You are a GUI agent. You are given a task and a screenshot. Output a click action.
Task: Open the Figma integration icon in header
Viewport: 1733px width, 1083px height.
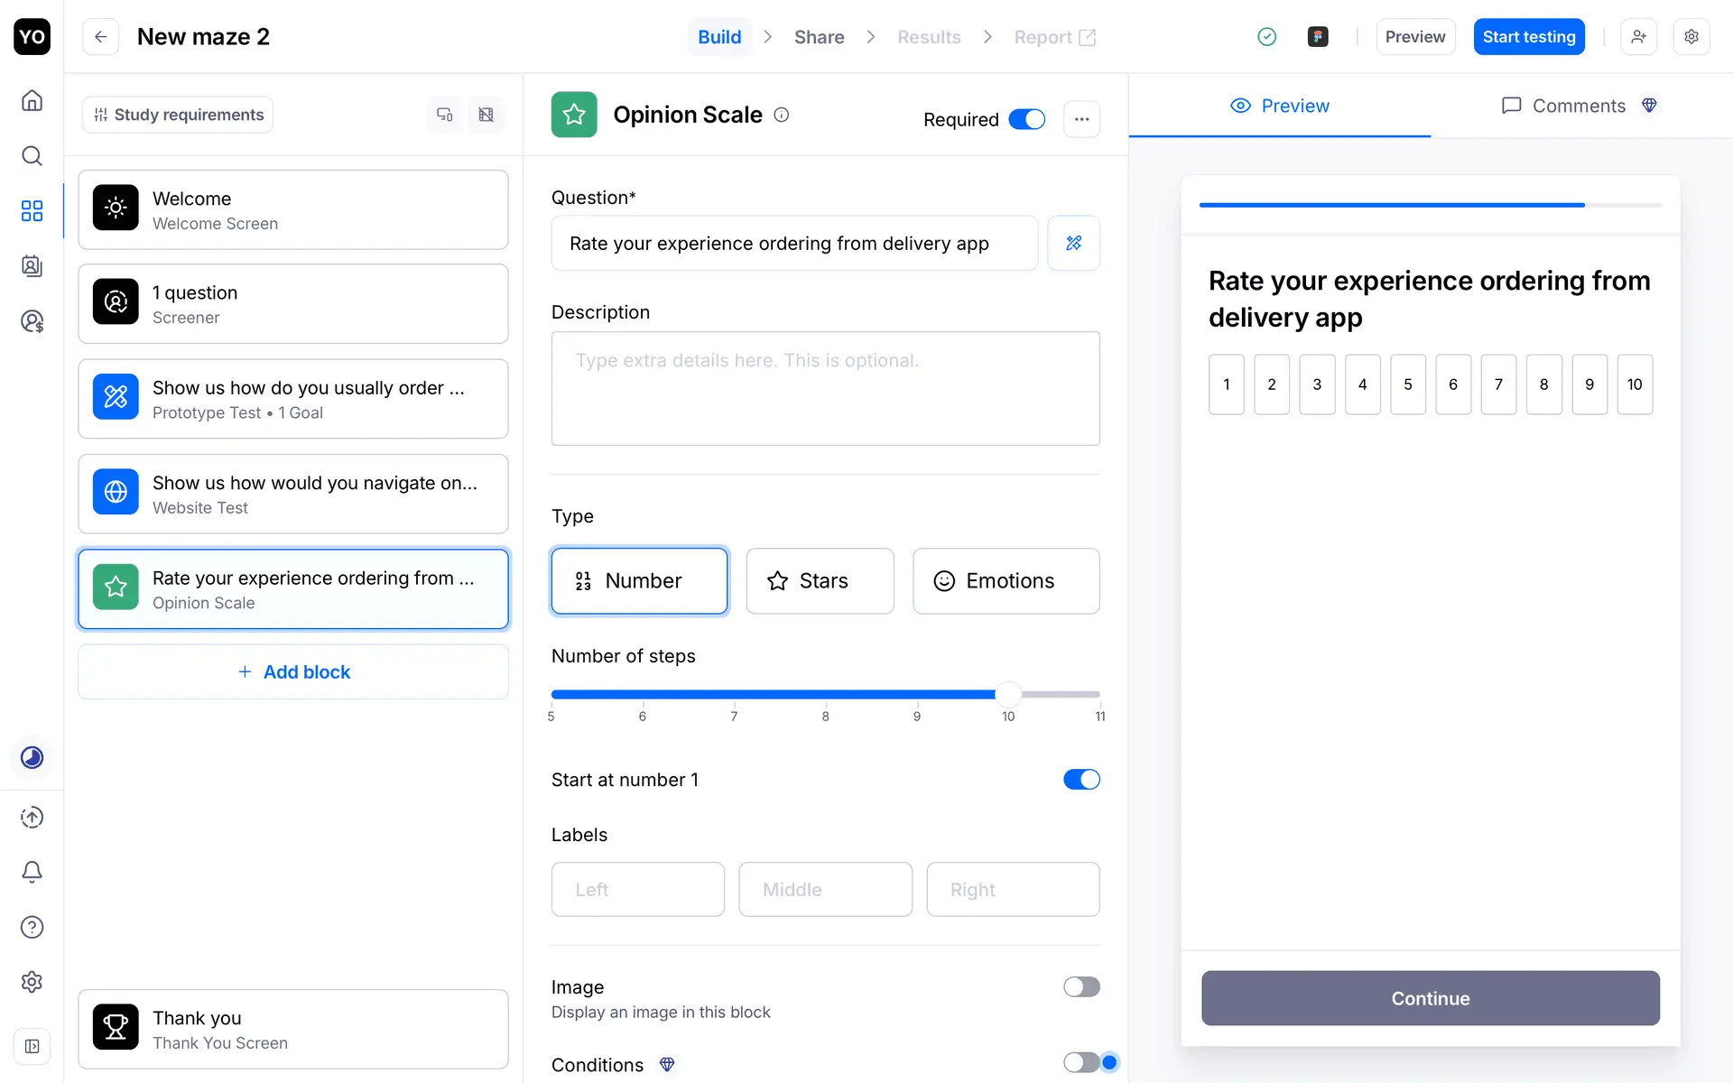click(1318, 37)
